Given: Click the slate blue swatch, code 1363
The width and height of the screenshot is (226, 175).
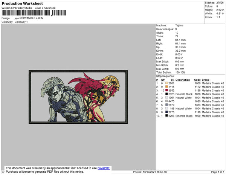Looking at the screenshot, I should pyautogui.click(x=166, y=105).
